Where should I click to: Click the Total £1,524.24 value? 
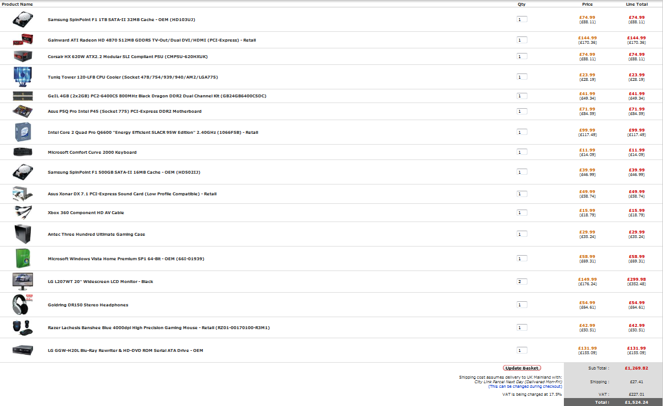636,402
